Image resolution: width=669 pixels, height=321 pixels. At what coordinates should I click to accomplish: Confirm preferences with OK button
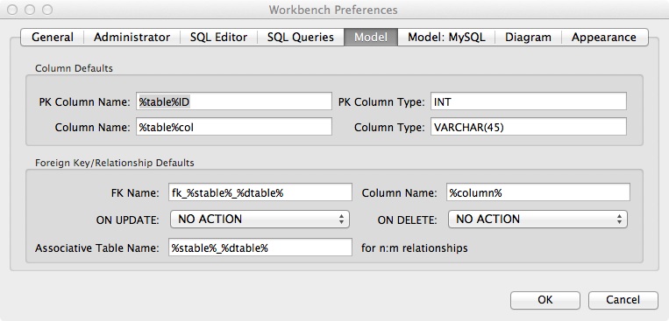coord(545,300)
